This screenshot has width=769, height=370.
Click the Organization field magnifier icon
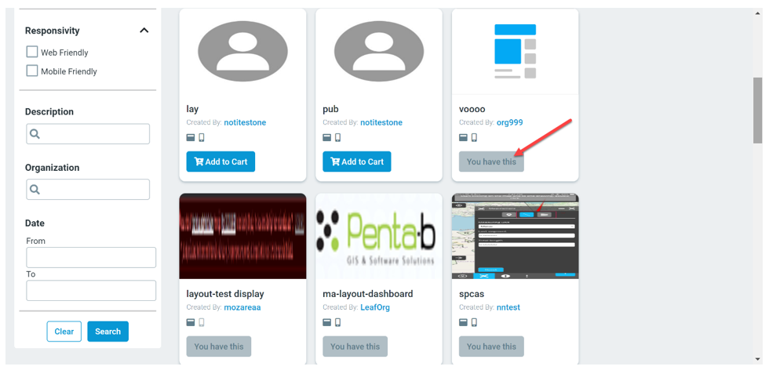[35, 189]
